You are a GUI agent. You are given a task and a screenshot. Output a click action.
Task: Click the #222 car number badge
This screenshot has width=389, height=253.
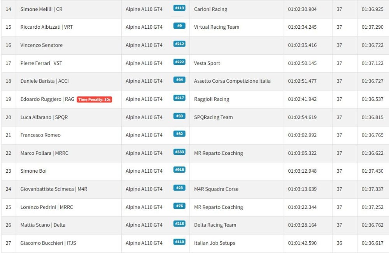[179, 62]
